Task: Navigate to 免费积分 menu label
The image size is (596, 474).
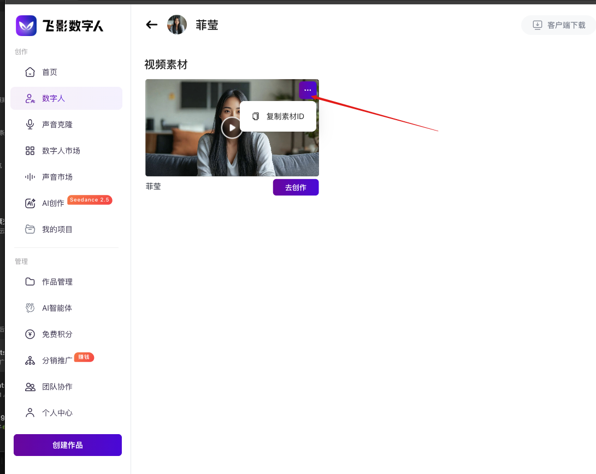Action: [x=57, y=334]
